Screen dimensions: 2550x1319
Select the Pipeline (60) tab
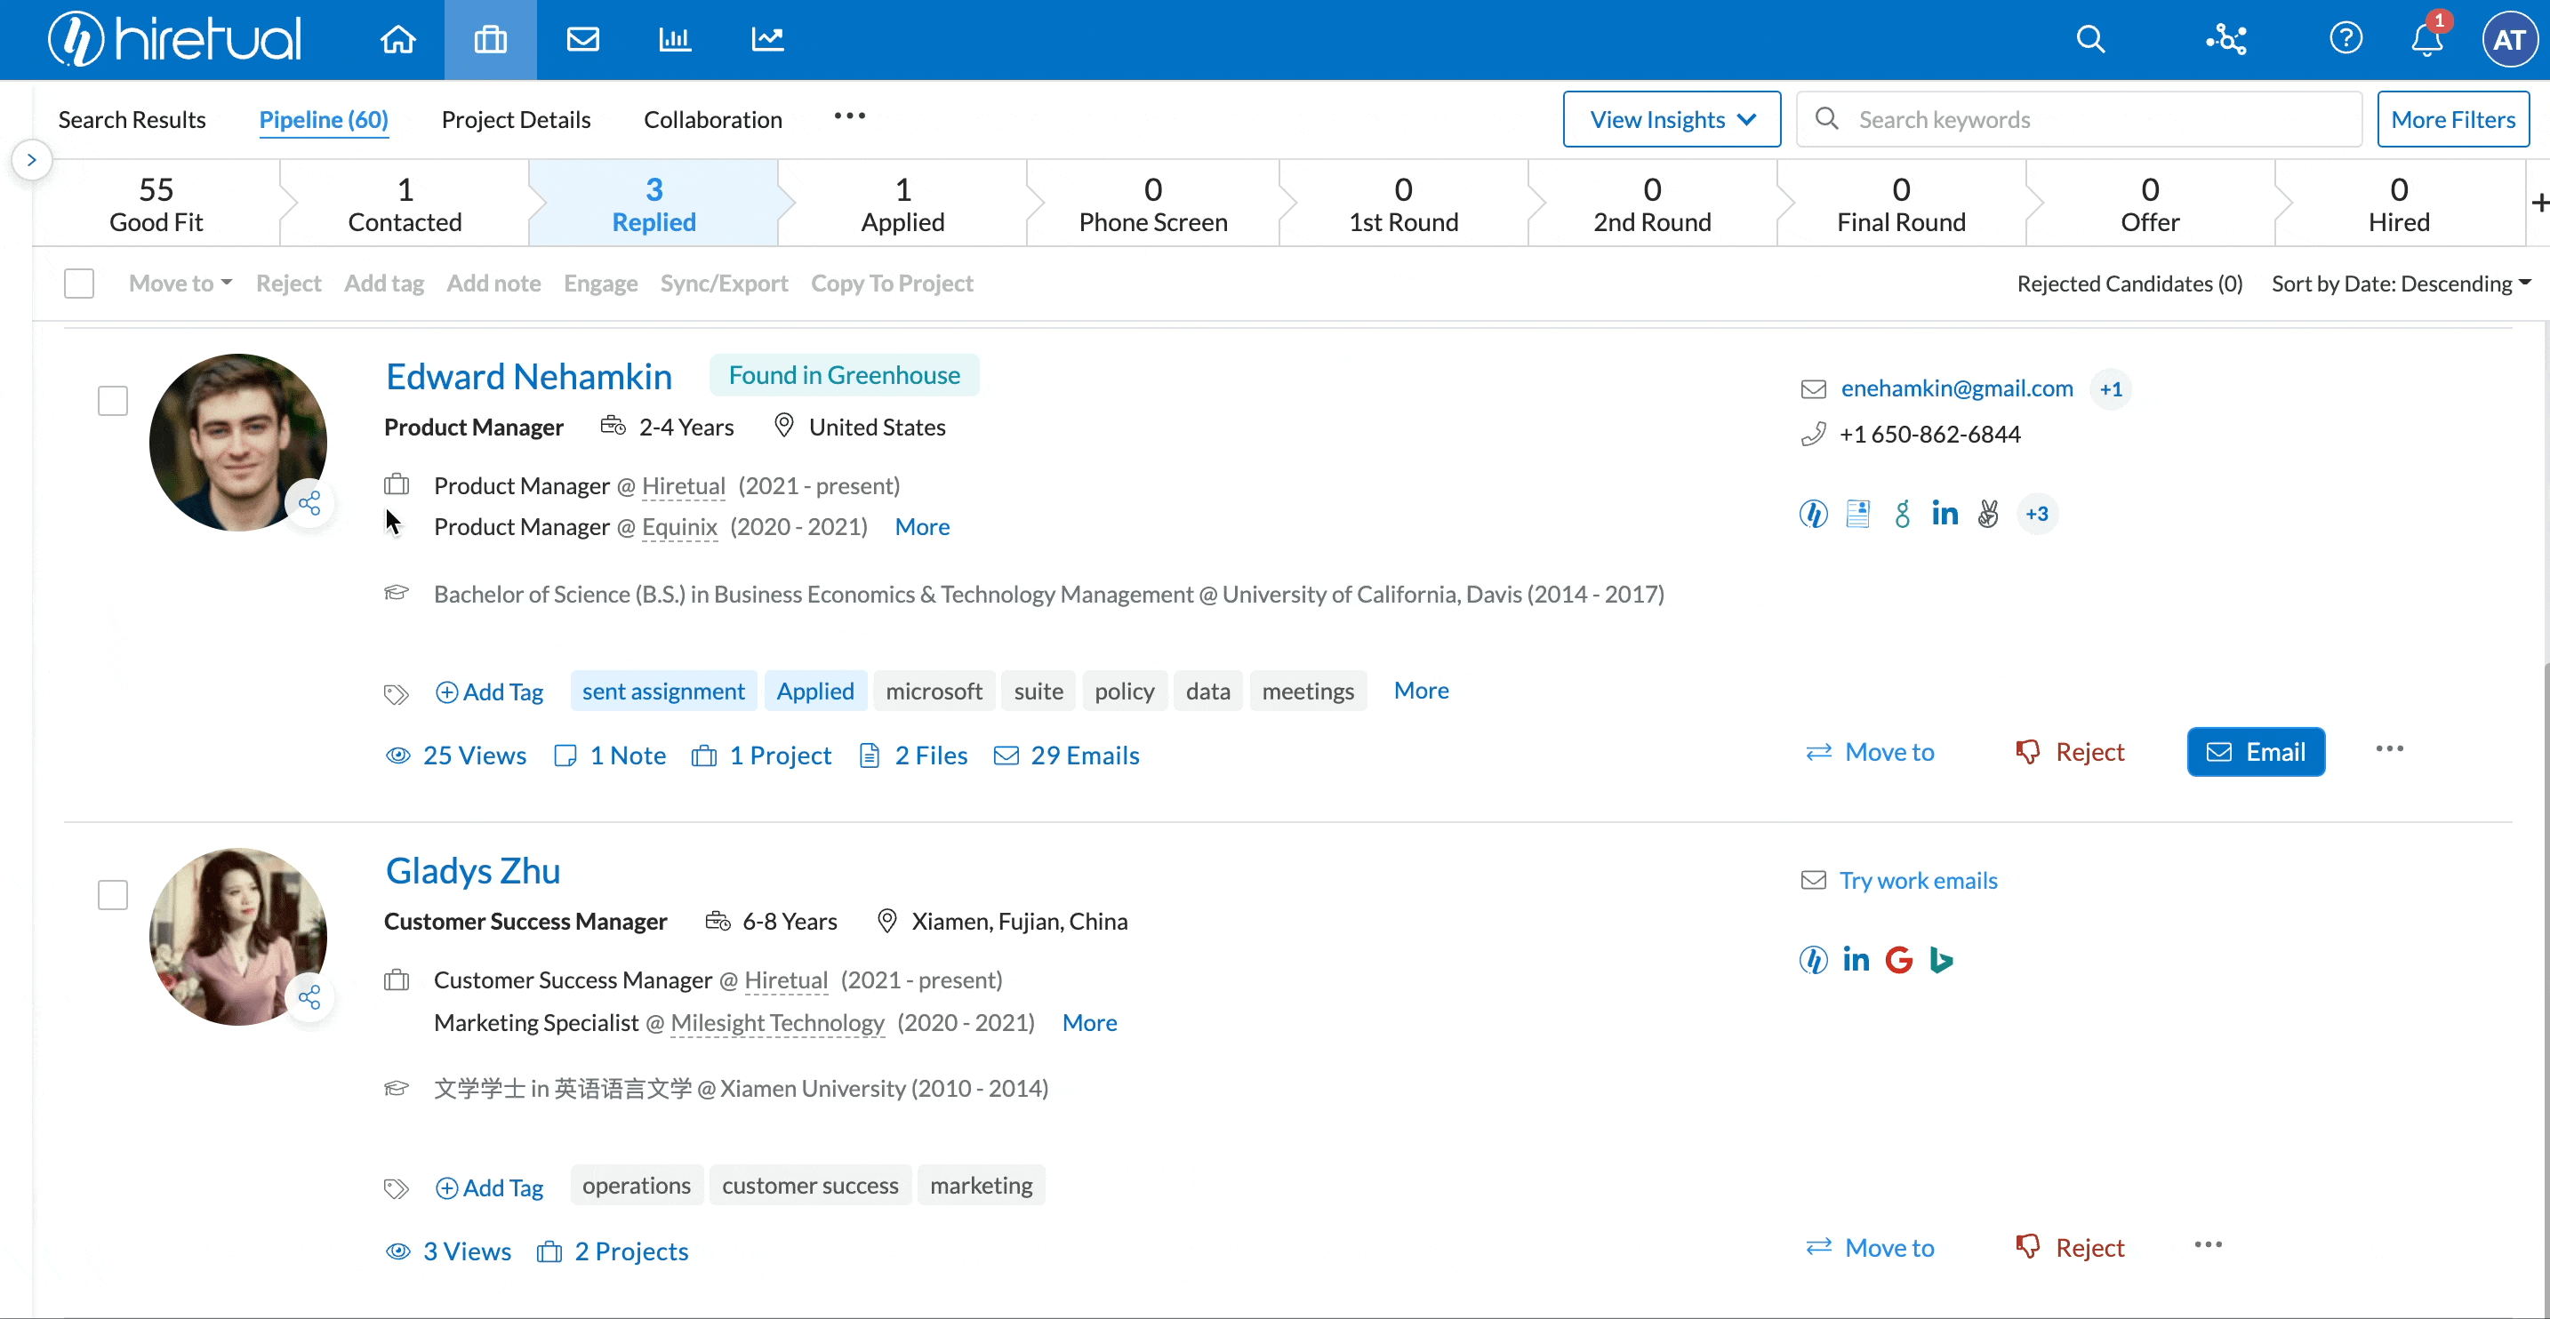[323, 119]
